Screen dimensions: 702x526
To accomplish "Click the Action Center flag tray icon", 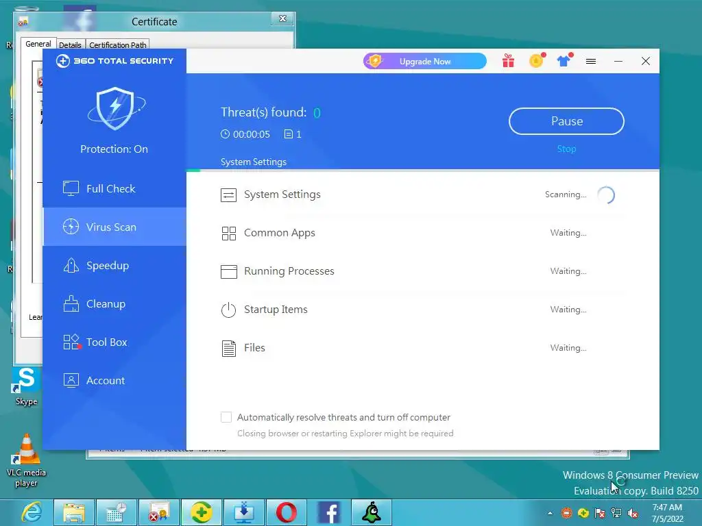I will [x=600, y=513].
